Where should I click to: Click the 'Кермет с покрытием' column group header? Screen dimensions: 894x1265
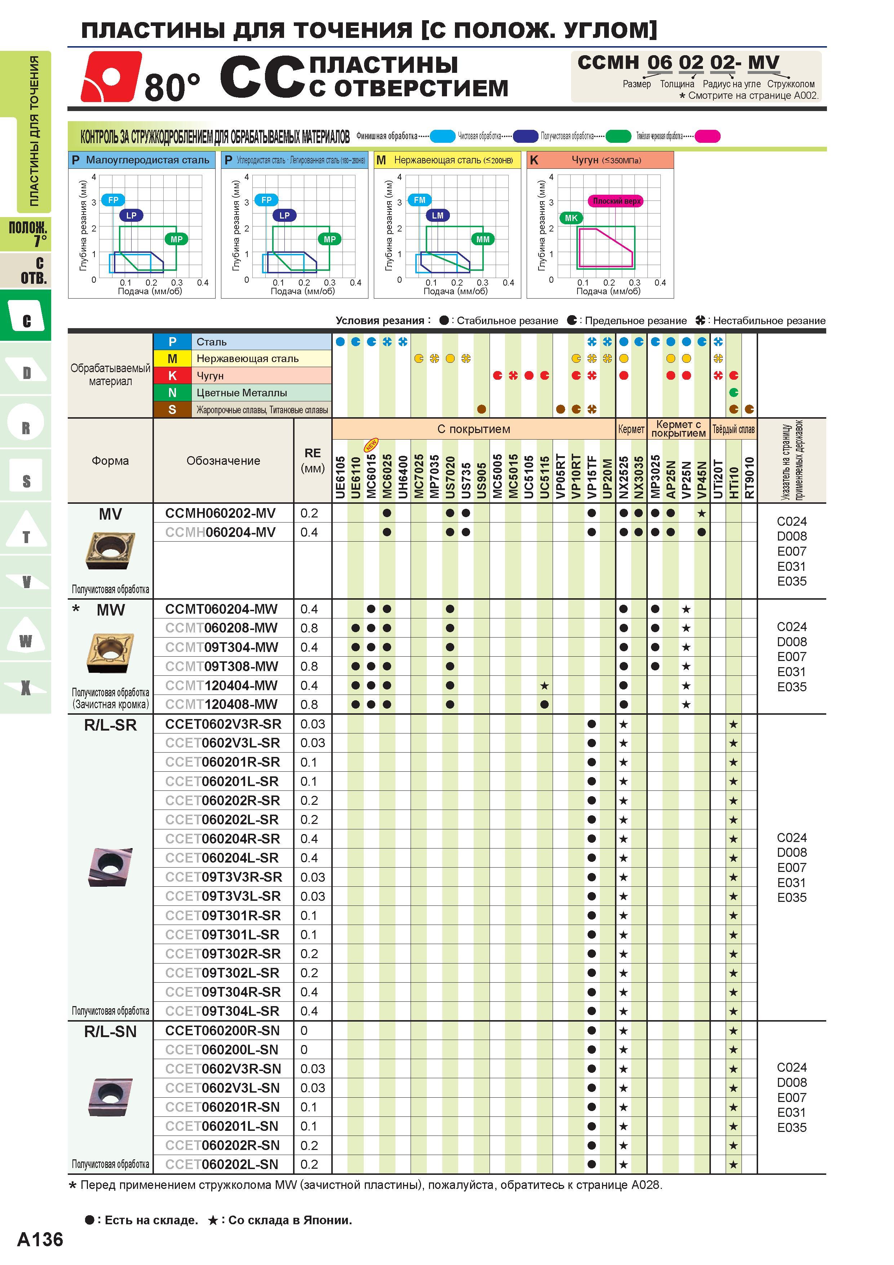pyautogui.click(x=679, y=429)
